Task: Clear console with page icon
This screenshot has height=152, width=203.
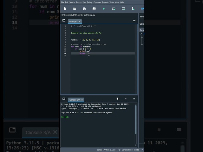Action: point(117,99)
